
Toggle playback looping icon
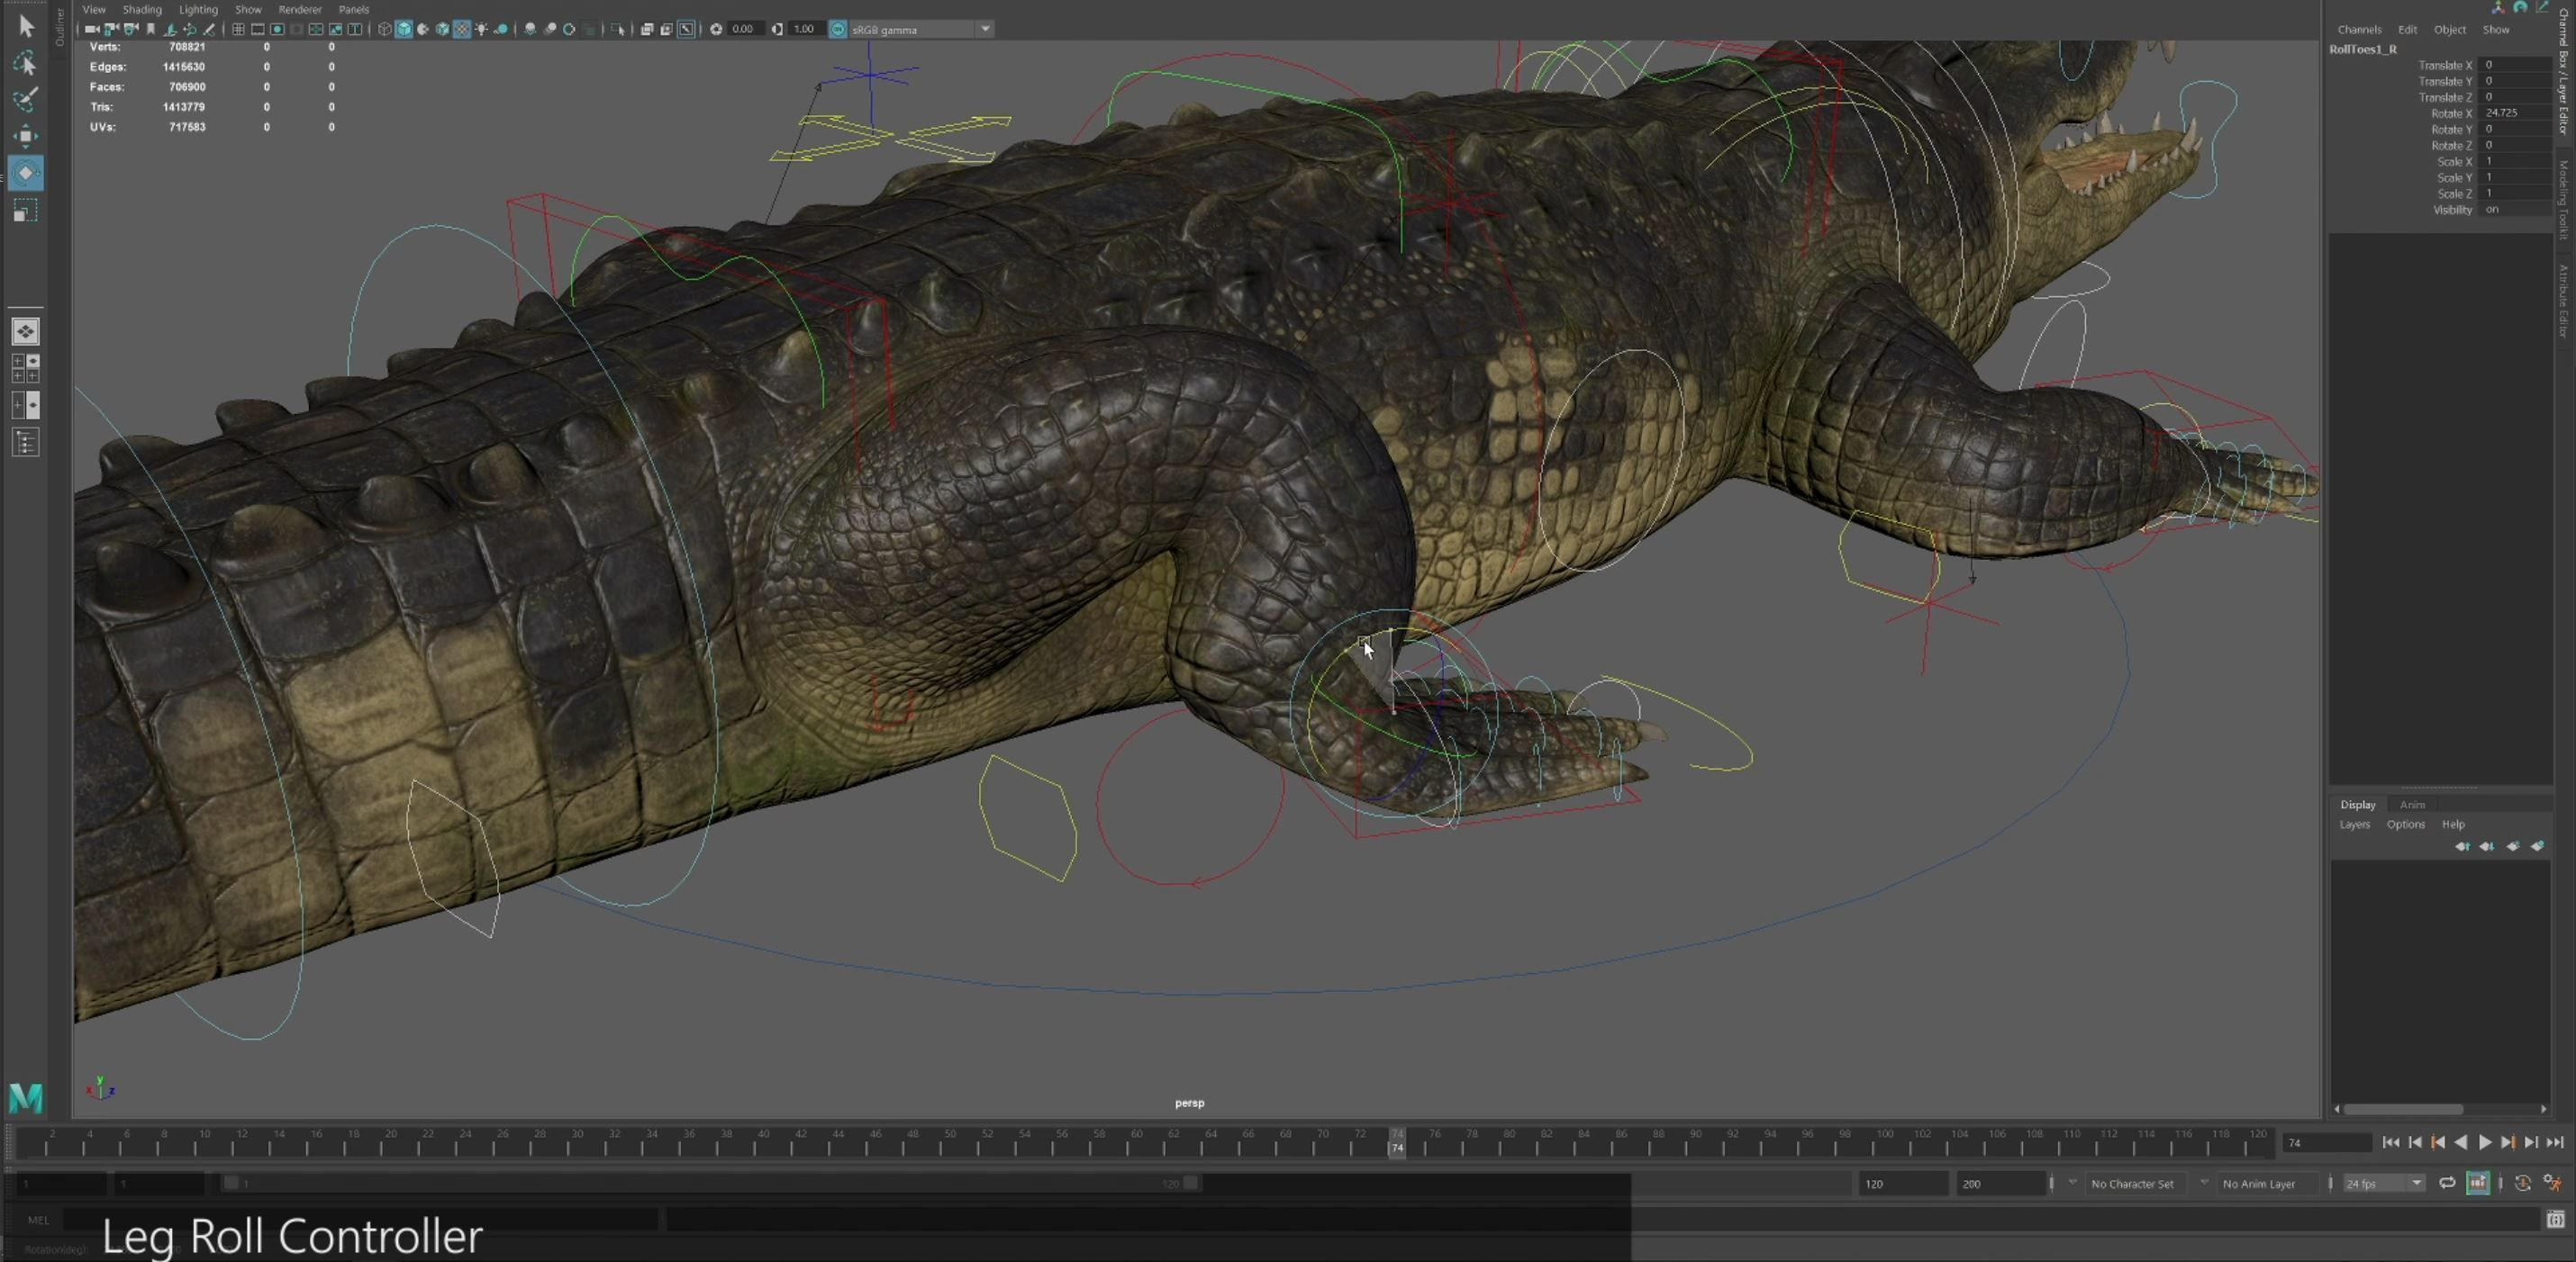pyautogui.click(x=2447, y=1183)
